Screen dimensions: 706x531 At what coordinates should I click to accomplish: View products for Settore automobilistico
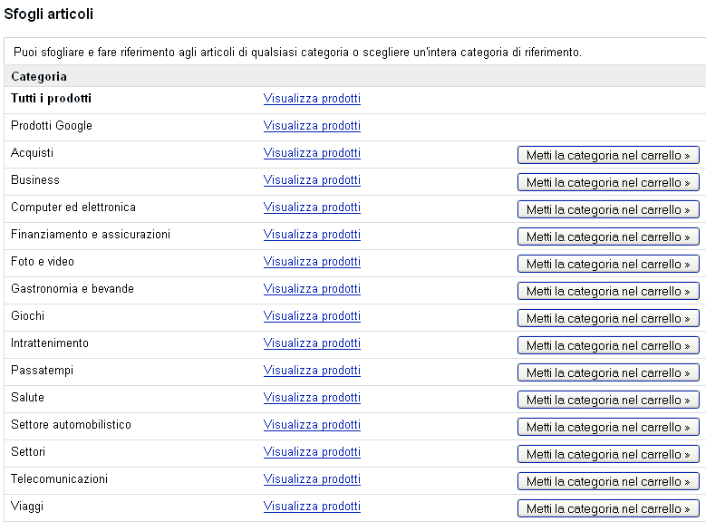(312, 424)
